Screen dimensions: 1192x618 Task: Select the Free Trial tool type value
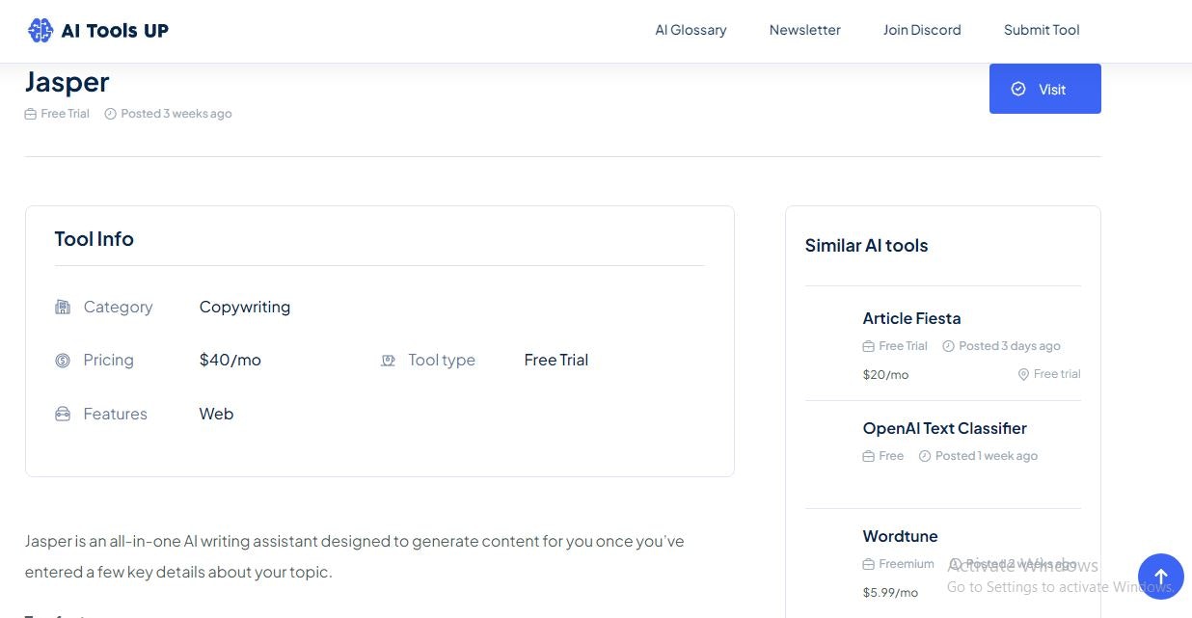pos(556,360)
